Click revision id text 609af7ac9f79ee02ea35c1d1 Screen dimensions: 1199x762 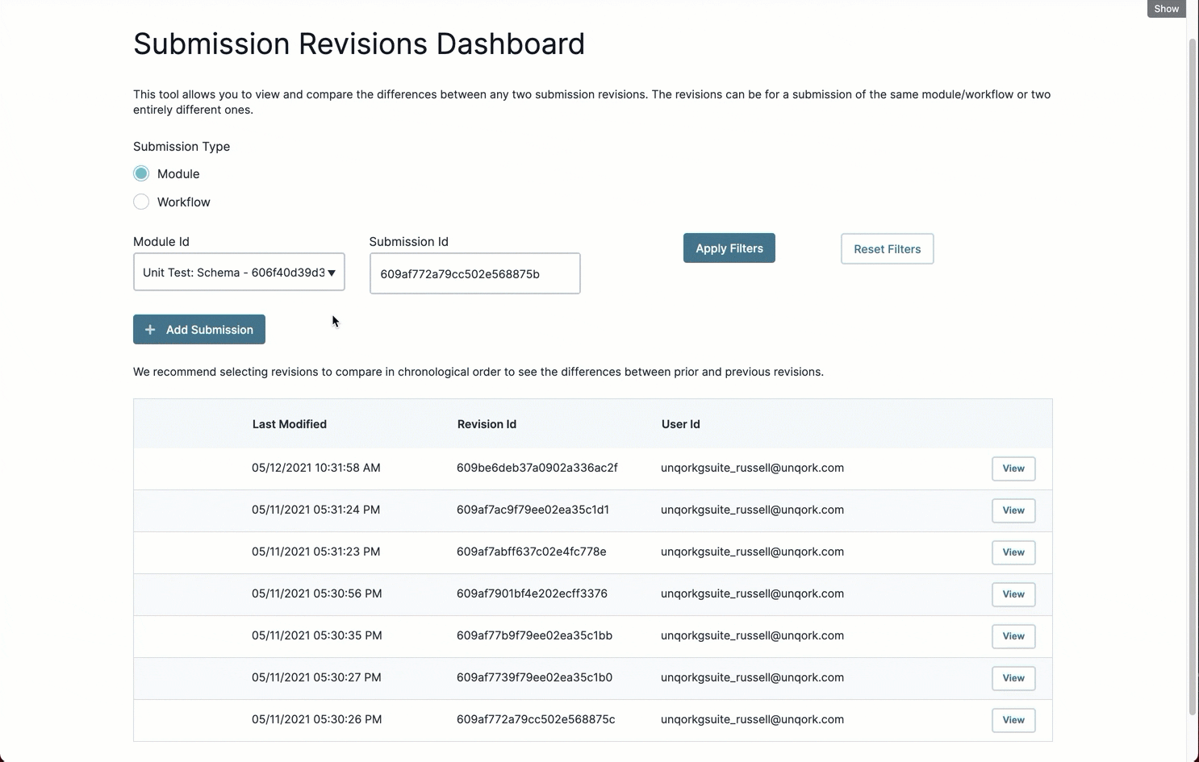pyautogui.click(x=533, y=510)
